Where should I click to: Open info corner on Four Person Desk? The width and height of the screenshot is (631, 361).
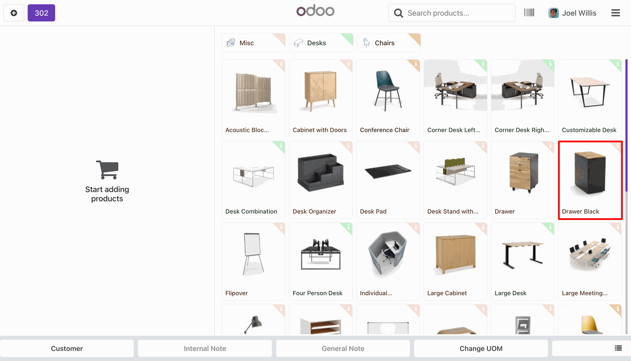click(x=348, y=227)
